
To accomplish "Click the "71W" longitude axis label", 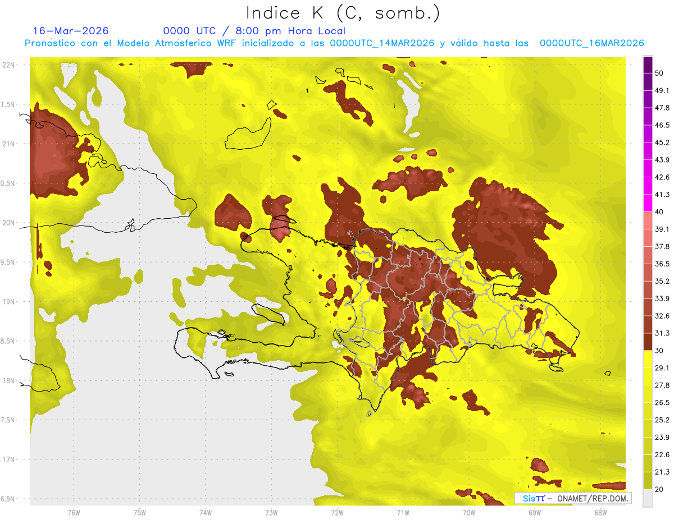I will coord(403,513).
